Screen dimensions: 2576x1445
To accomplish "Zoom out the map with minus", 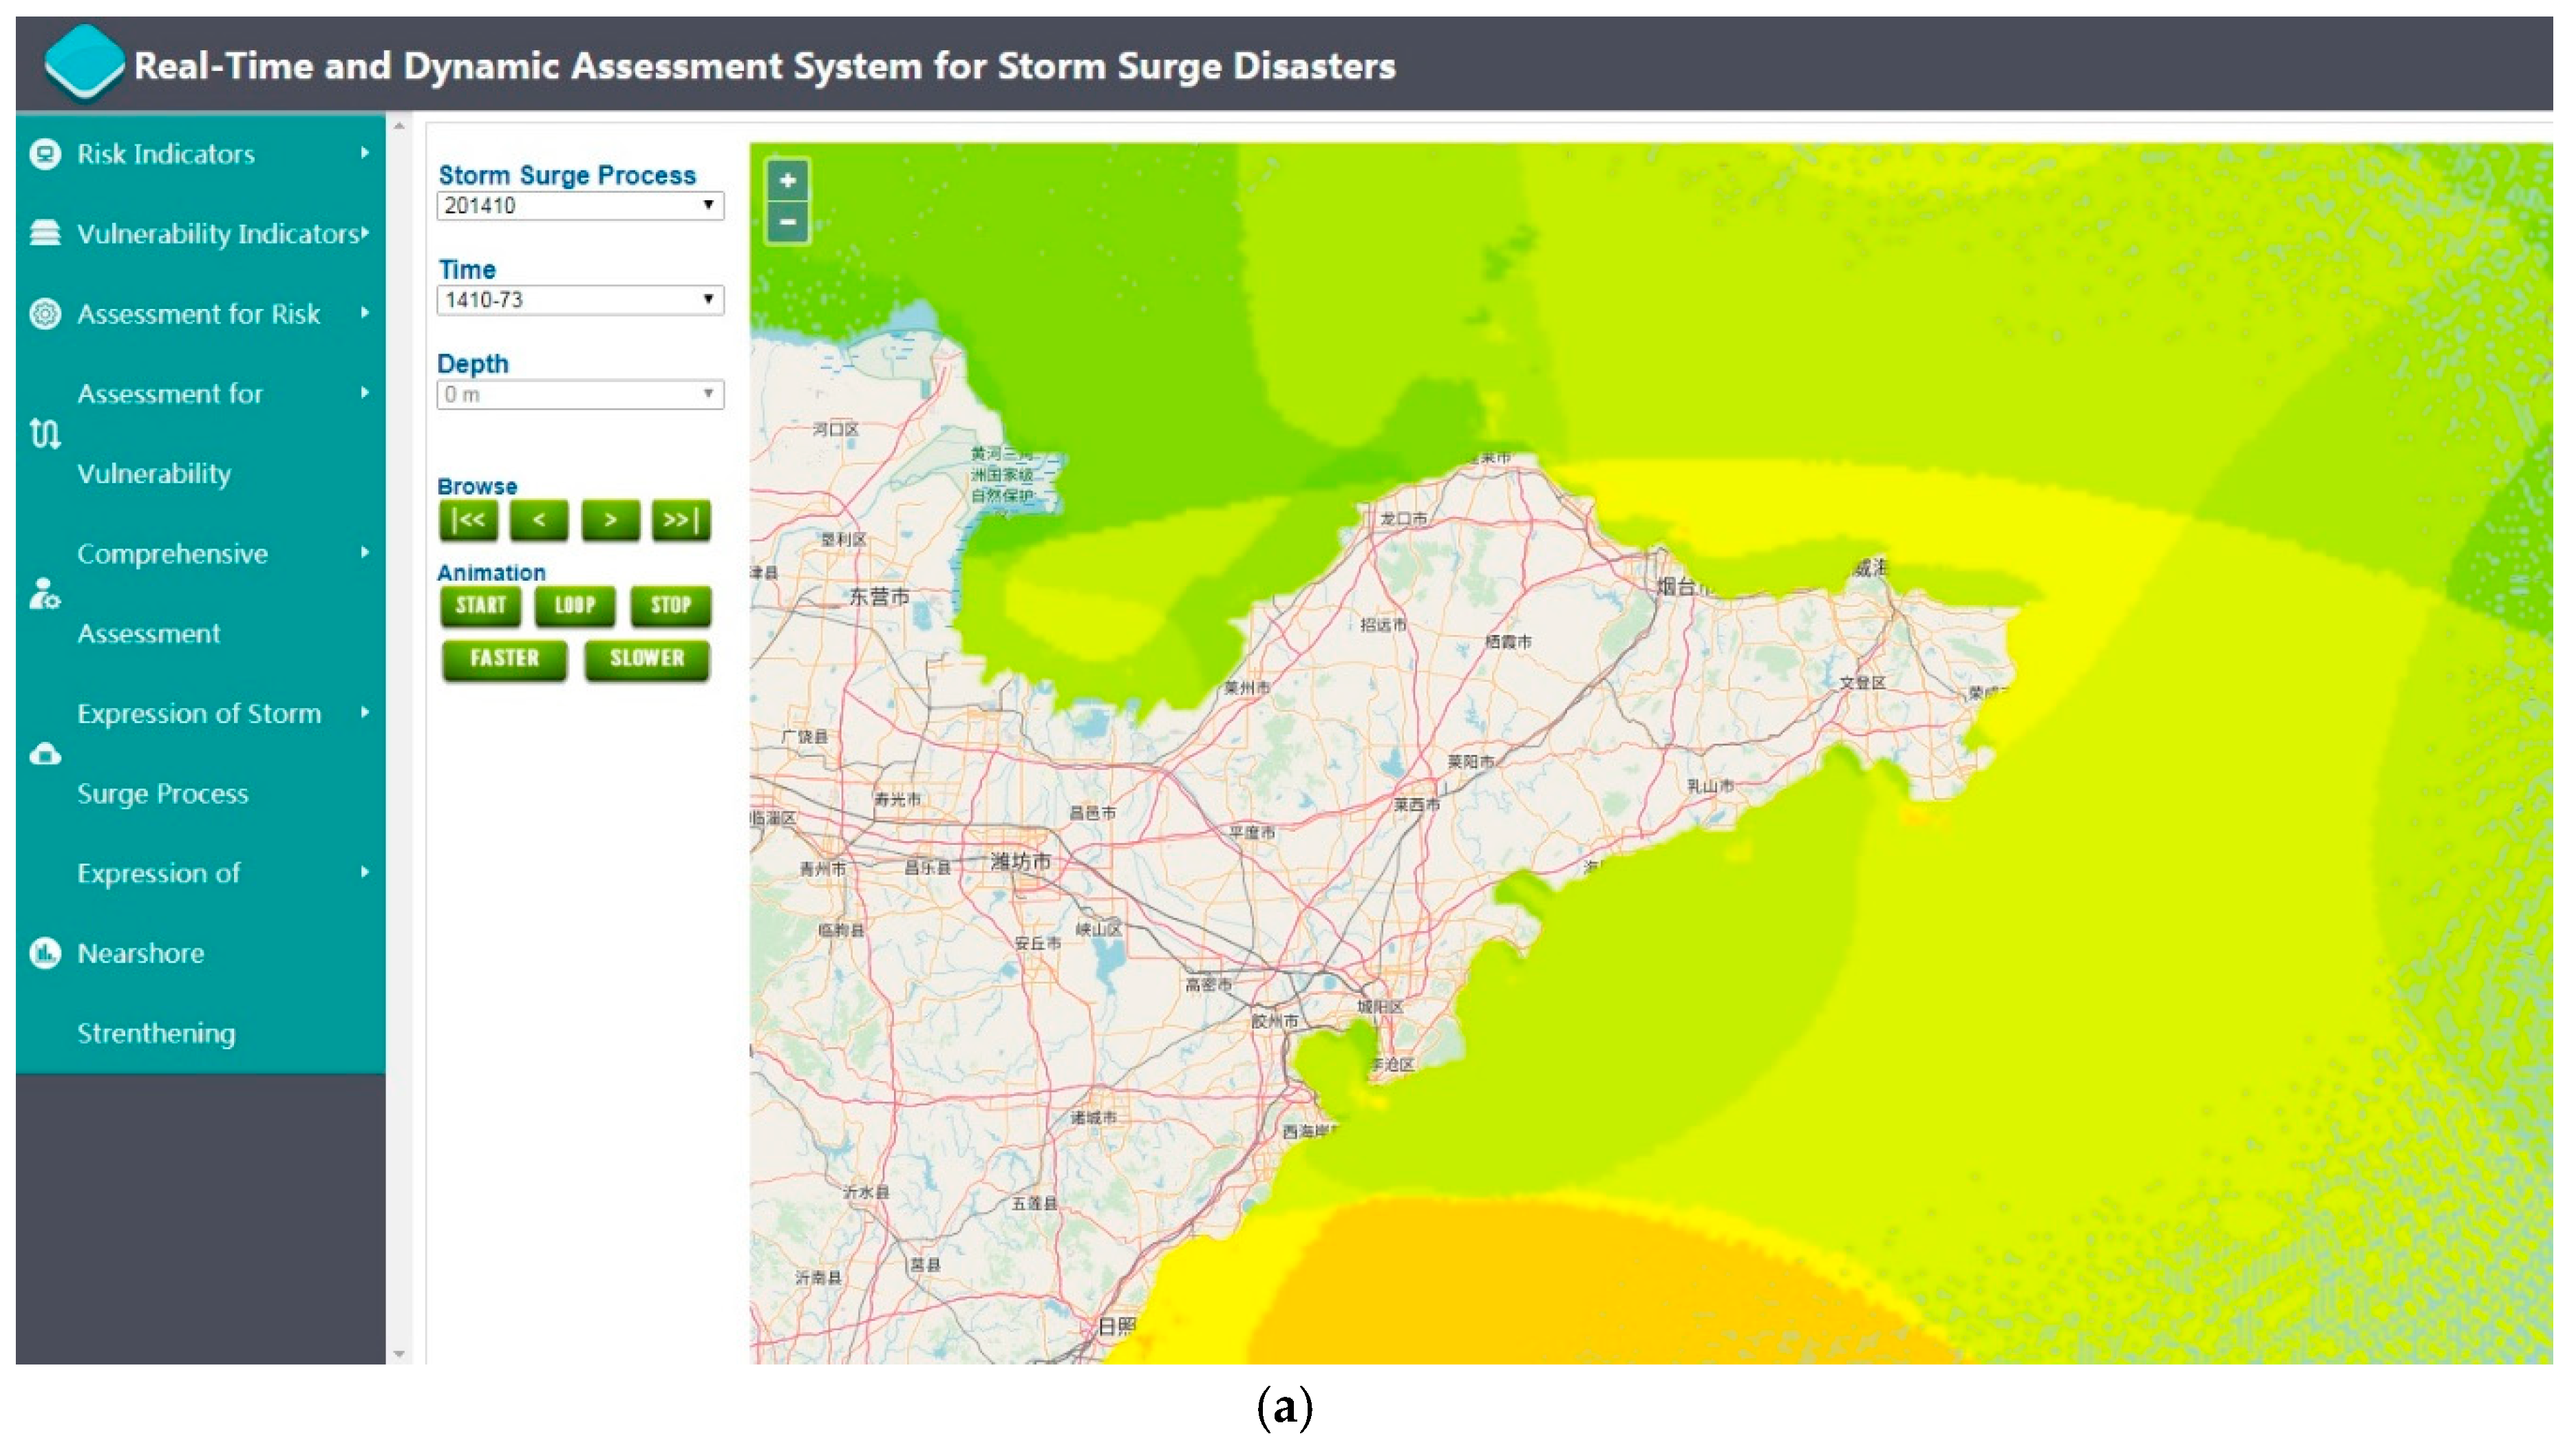I will pyautogui.click(x=788, y=222).
